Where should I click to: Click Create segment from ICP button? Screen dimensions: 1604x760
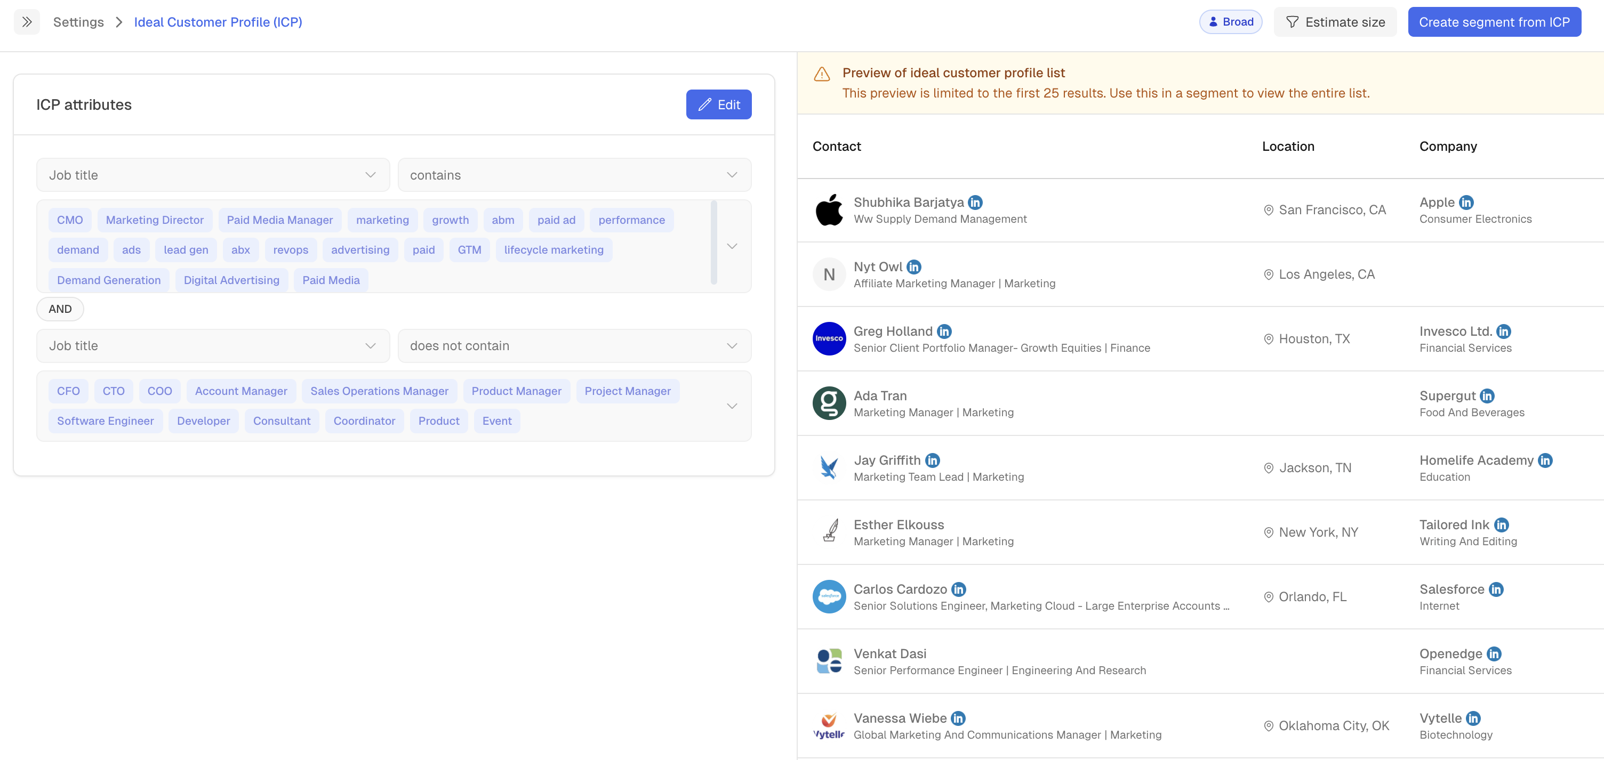pyautogui.click(x=1494, y=22)
